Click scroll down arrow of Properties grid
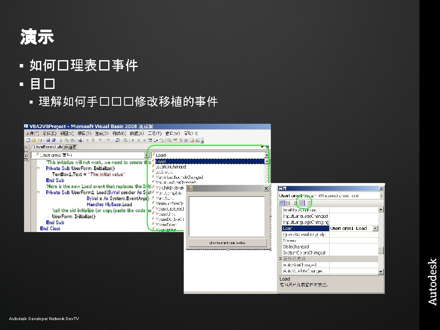440x330 pixels. 381,272
